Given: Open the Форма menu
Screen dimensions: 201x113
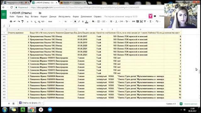Looking at the screenshot, I should (76, 17).
